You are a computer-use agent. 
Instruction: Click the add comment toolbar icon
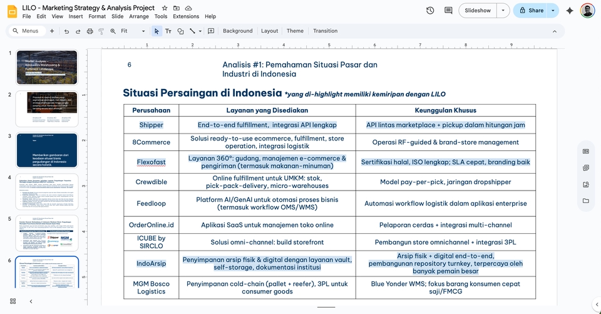pyautogui.click(x=211, y=31)
